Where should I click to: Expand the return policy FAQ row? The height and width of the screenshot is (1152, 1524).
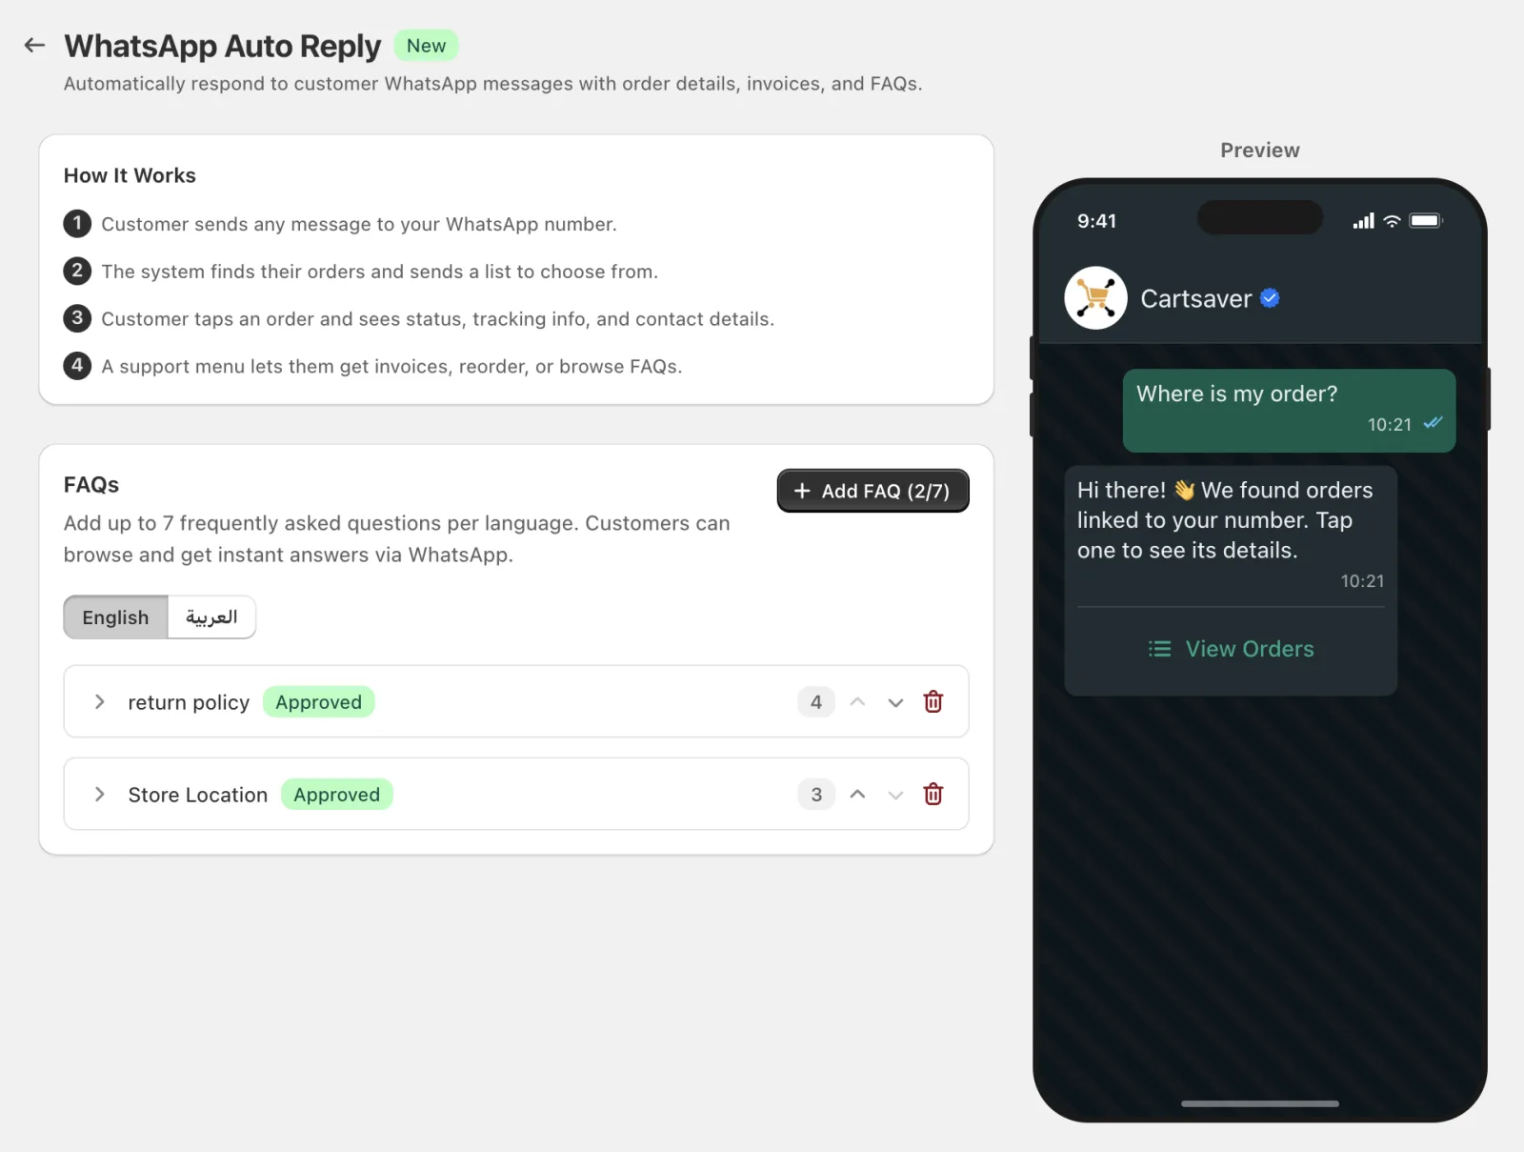click(99, 702)
